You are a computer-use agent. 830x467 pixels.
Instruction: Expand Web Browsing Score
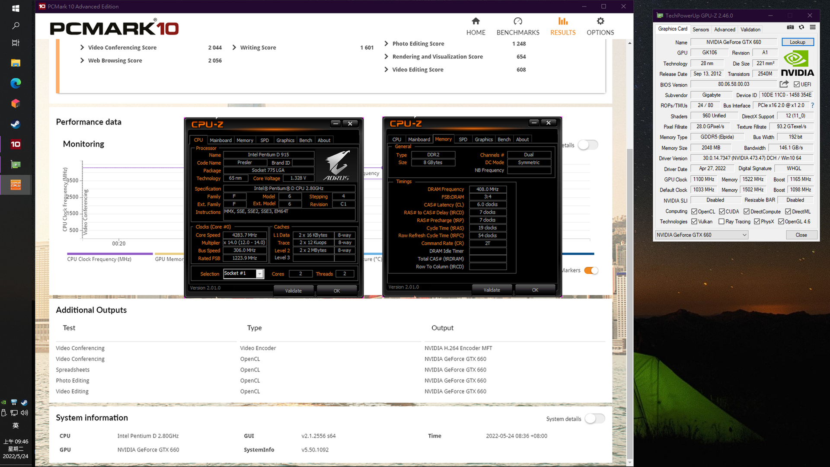[82, 61]
